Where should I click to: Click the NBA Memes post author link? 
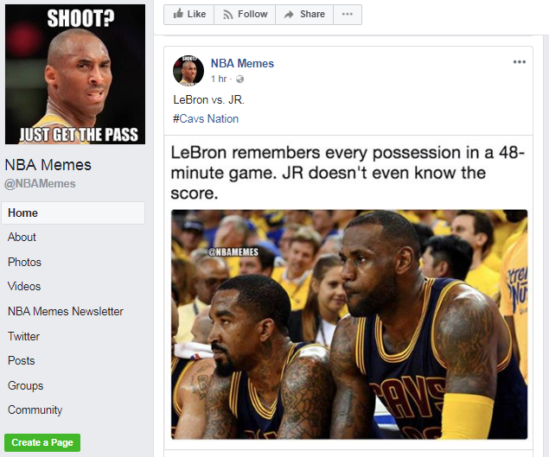pos(242,63)
